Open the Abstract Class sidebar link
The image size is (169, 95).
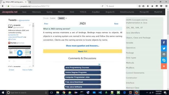(x=133, y=88)
